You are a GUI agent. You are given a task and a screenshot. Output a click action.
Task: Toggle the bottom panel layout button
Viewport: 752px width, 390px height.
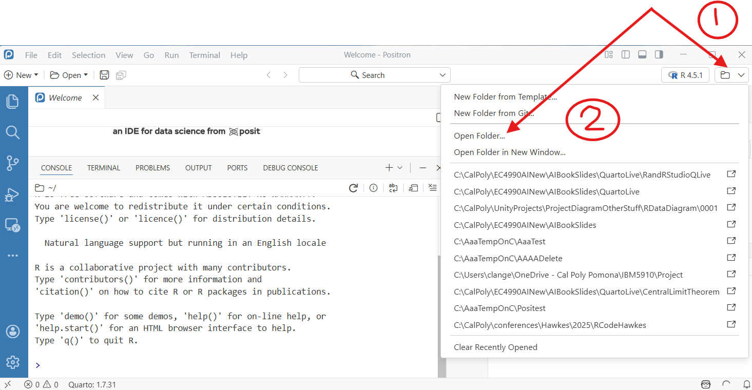click(x=642, y=54)
